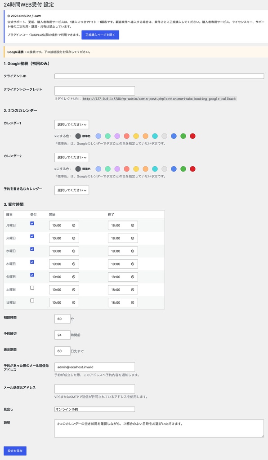Select yellow swatch for カレンダー2
268x460 pixels.
coord(136,169)
